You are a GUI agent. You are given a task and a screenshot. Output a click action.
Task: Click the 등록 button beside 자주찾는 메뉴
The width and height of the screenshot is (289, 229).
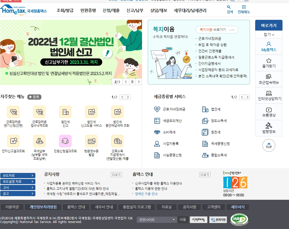click(x=34, y=97)
